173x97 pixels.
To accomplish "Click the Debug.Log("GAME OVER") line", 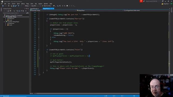I will [64, 33].
